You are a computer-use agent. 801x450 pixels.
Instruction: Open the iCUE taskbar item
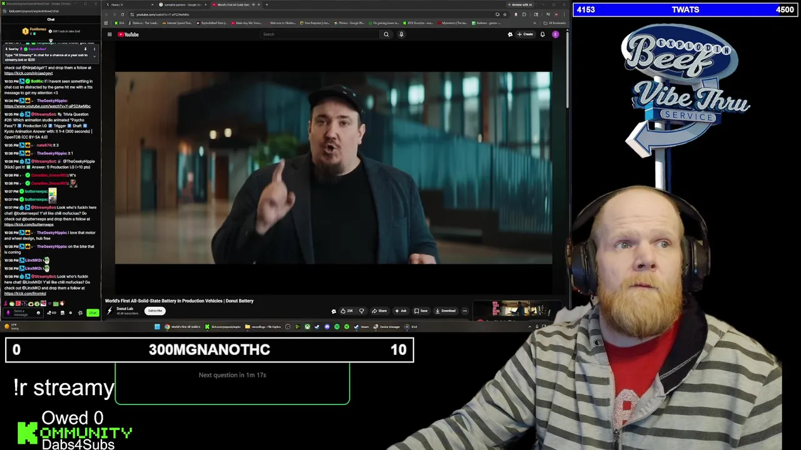pos(411,327)
